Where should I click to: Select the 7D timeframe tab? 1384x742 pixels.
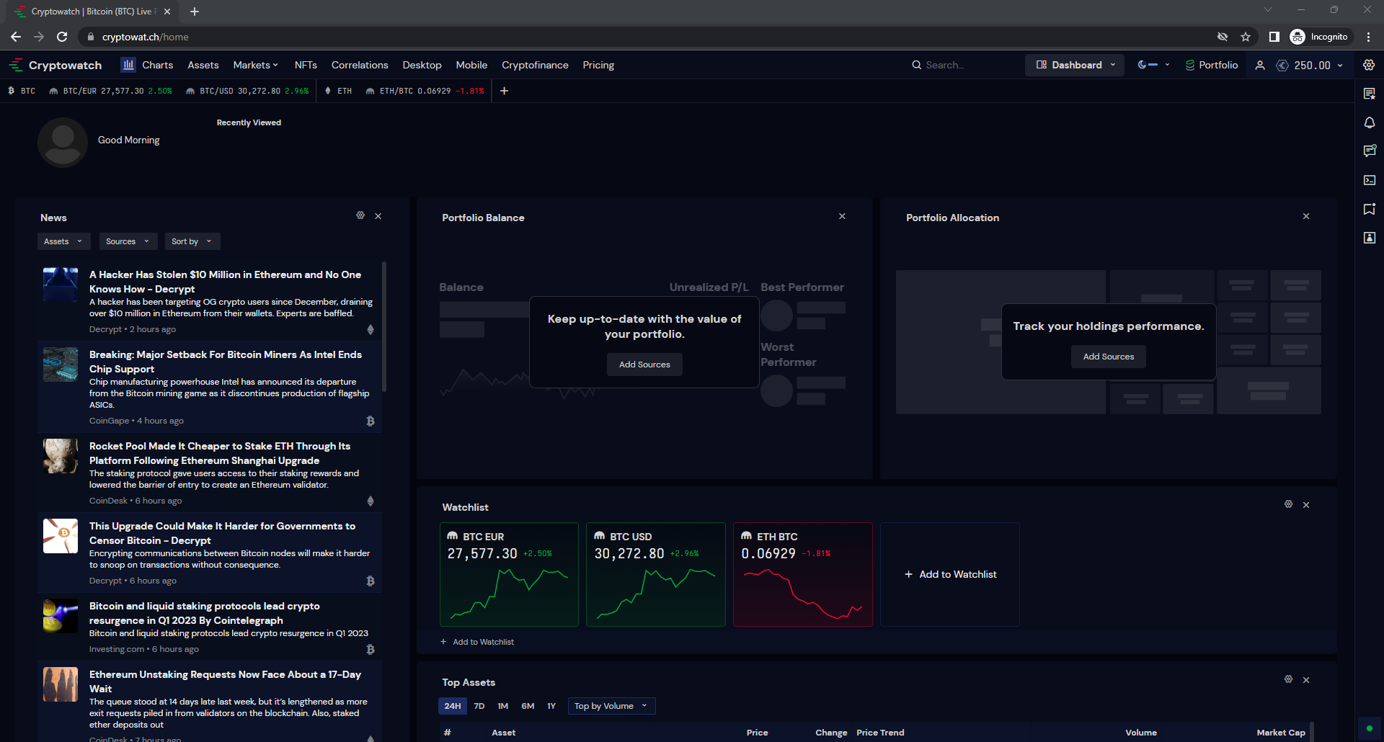[479, 706]
